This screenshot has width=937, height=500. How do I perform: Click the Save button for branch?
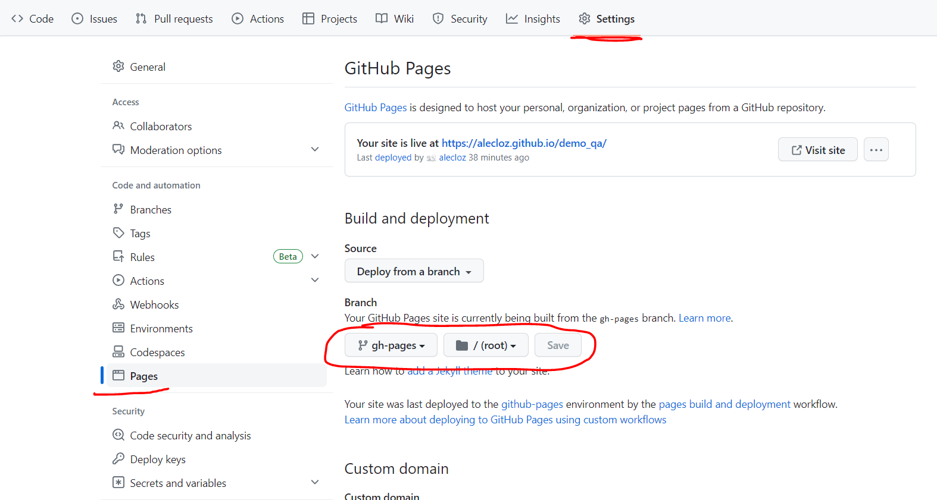point(558,345)
